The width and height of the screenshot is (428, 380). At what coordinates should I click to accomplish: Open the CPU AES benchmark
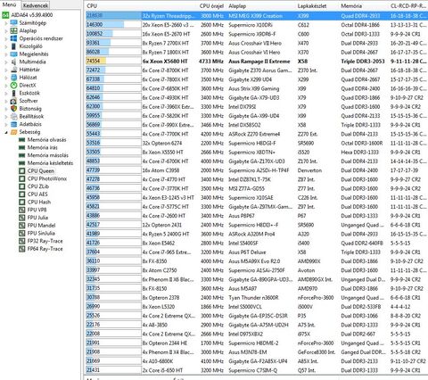click(37, 194)
